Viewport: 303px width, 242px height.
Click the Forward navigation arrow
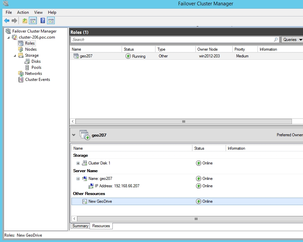14,20
